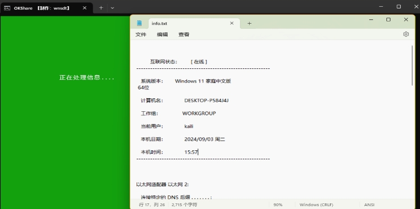This screenshot has height=209, width=420.
Task: Click the date 2024/09/03 周二
Action: 205,140
